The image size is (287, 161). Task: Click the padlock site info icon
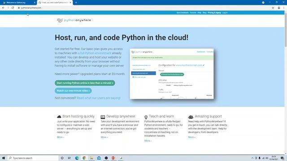(19, 8)
